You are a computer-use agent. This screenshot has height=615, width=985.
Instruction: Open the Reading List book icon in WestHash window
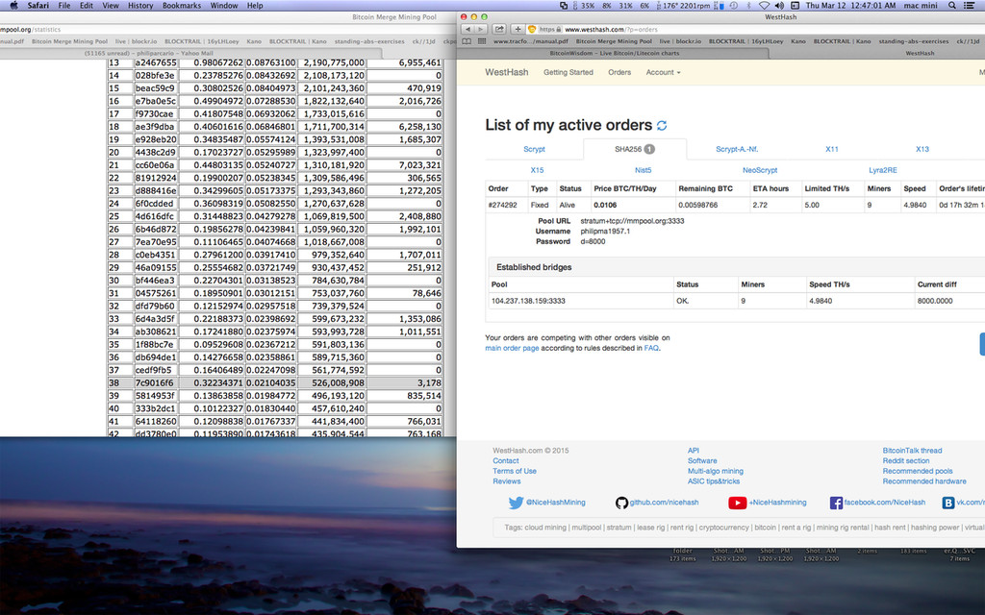[467, 41]
